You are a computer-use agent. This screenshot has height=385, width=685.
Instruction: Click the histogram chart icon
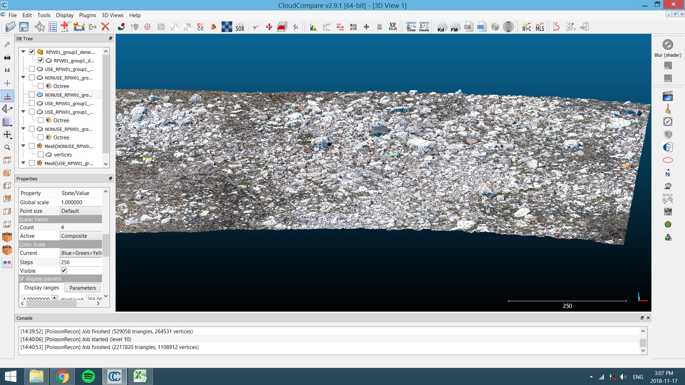(x=314, y=27)
